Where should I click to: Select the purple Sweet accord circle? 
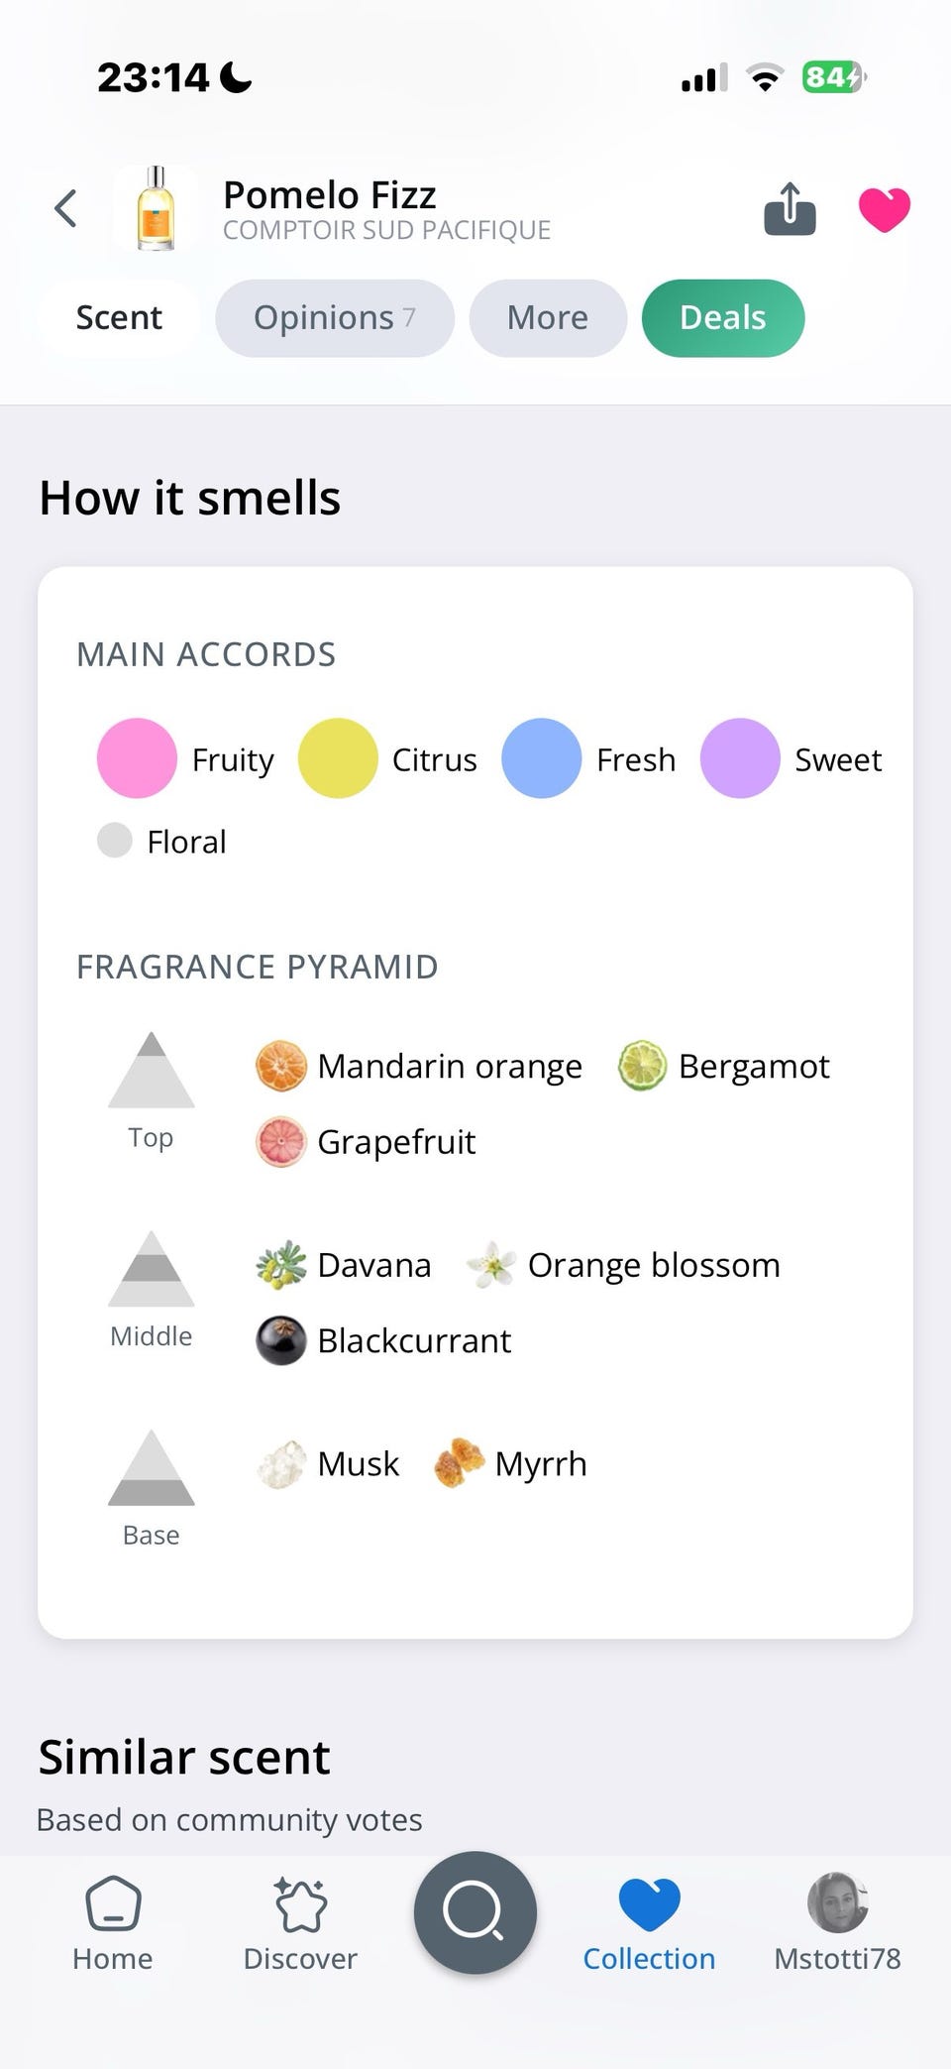(740, 758)
